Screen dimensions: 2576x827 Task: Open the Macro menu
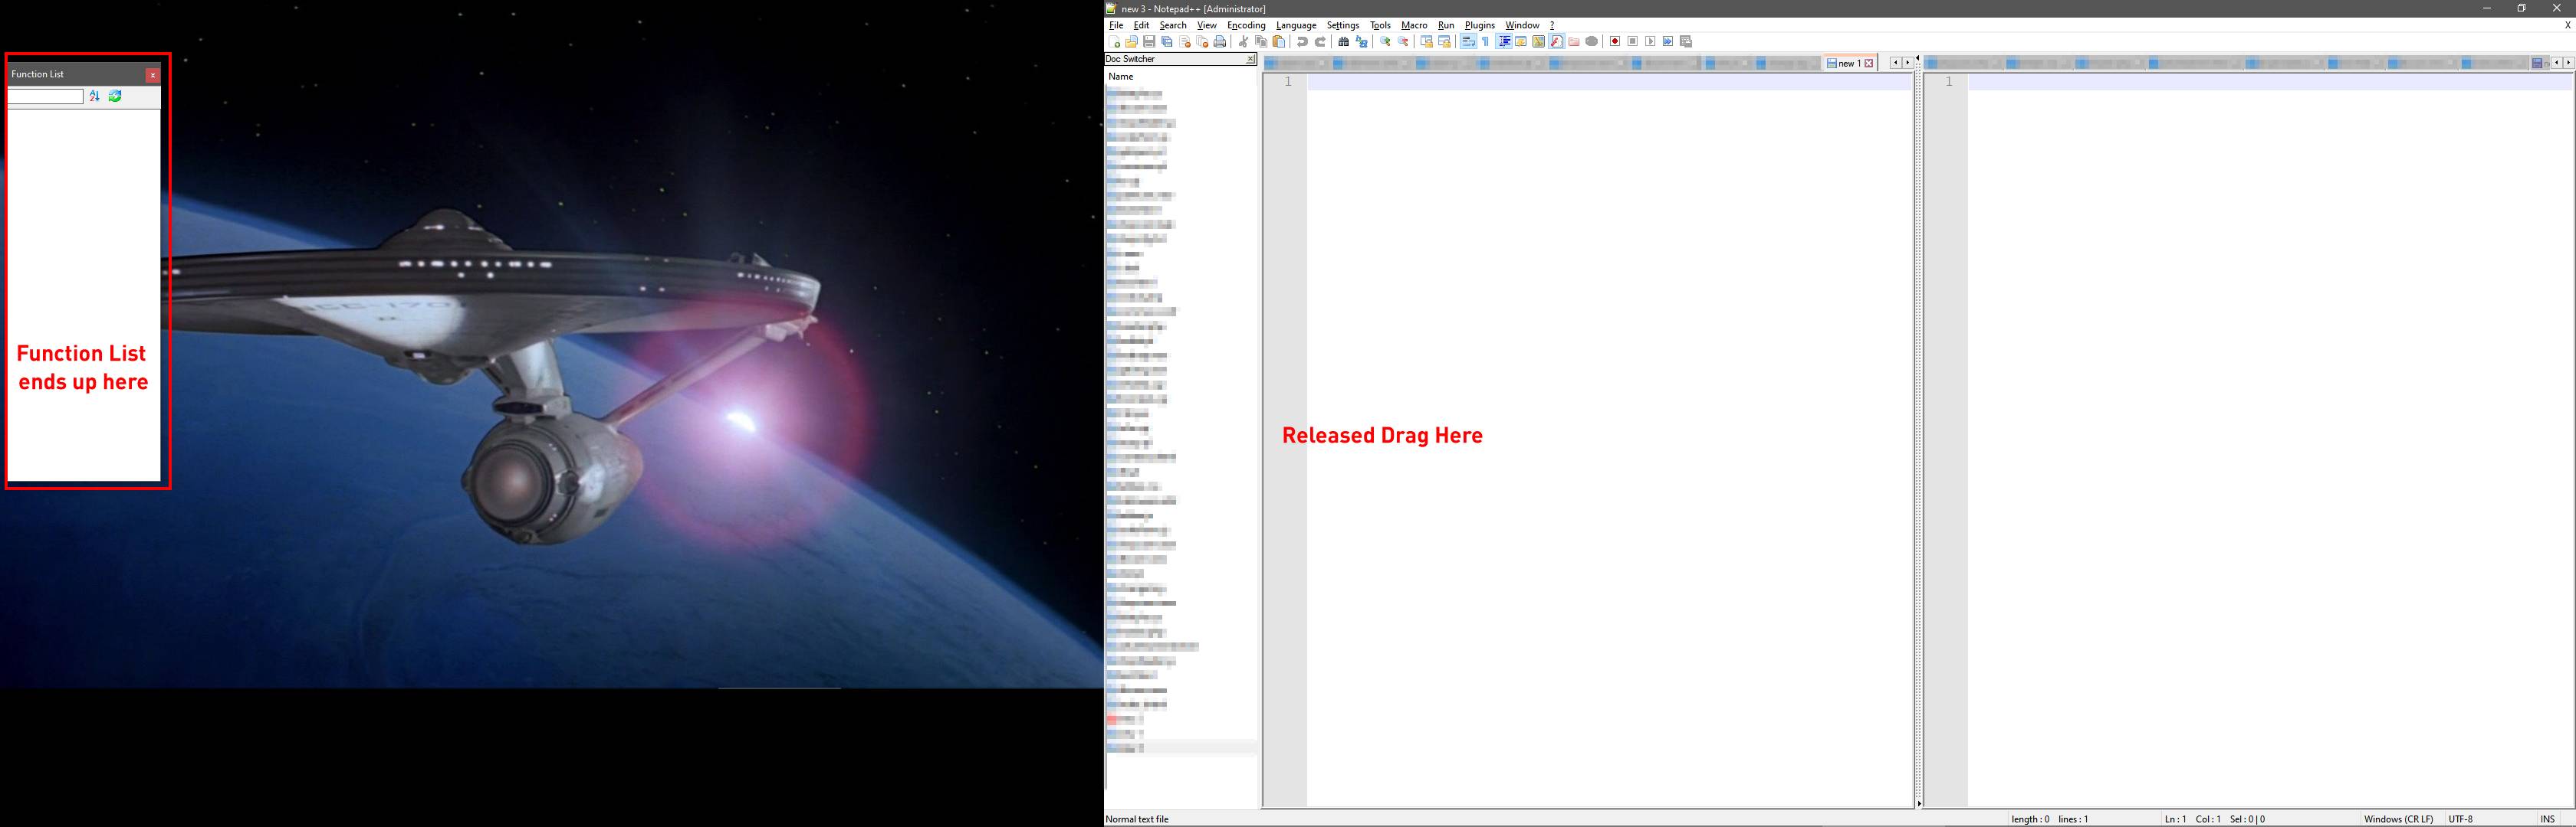(1414, 25)
